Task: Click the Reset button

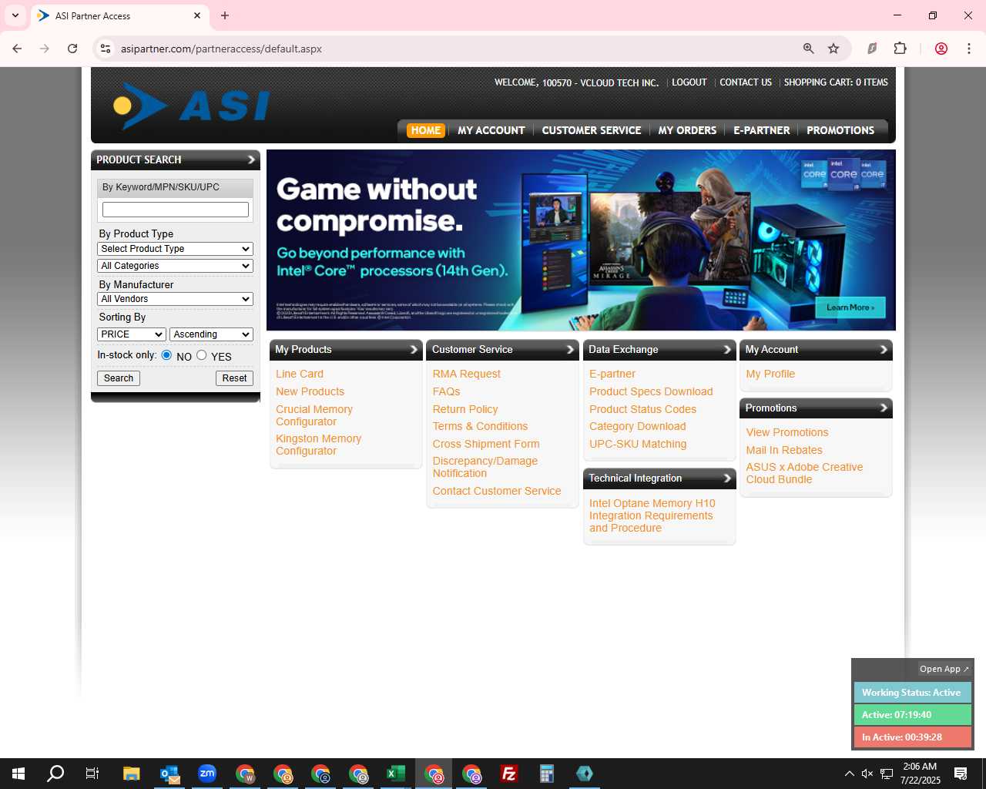Action: [x=234, y=378]
